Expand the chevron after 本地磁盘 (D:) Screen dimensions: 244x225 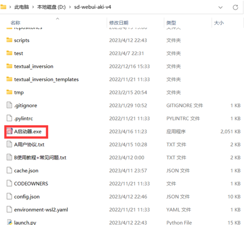(70, 7)
